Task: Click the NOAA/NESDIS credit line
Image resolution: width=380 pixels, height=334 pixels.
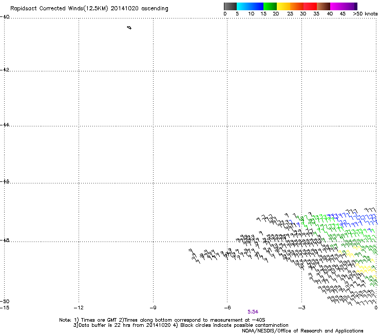Action: click(x=302, y=331)
